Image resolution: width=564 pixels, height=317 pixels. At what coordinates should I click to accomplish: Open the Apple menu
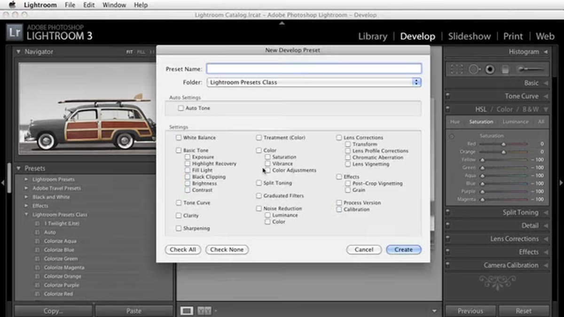(x=12, y=5)
